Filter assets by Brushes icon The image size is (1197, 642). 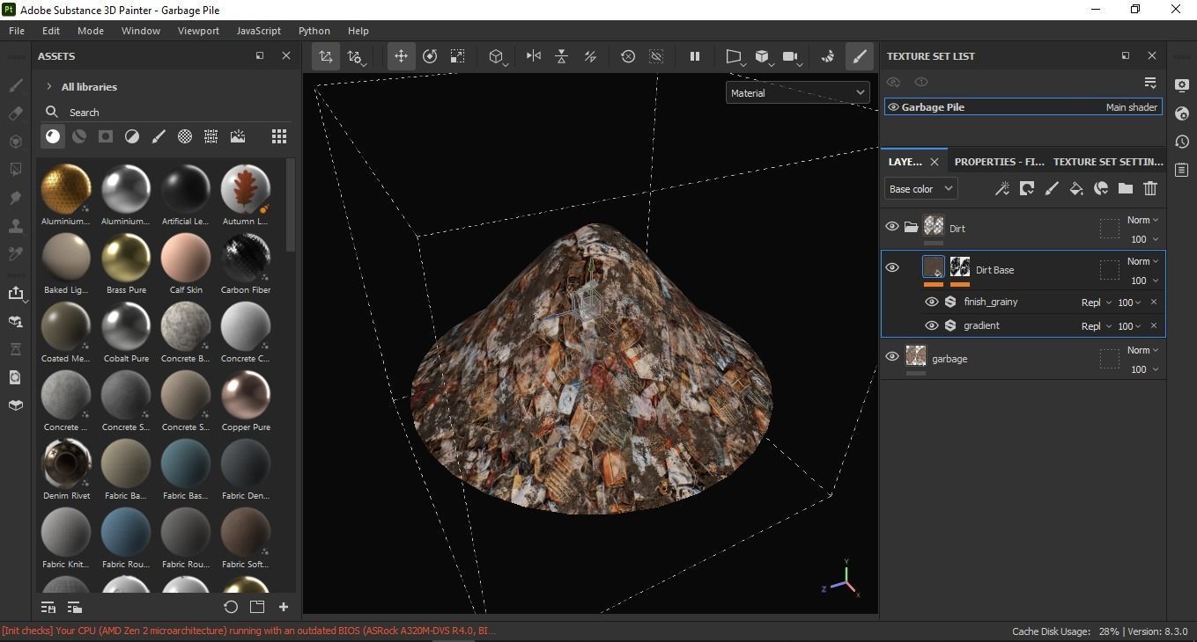pyautogui.click(x=159, y=136)
